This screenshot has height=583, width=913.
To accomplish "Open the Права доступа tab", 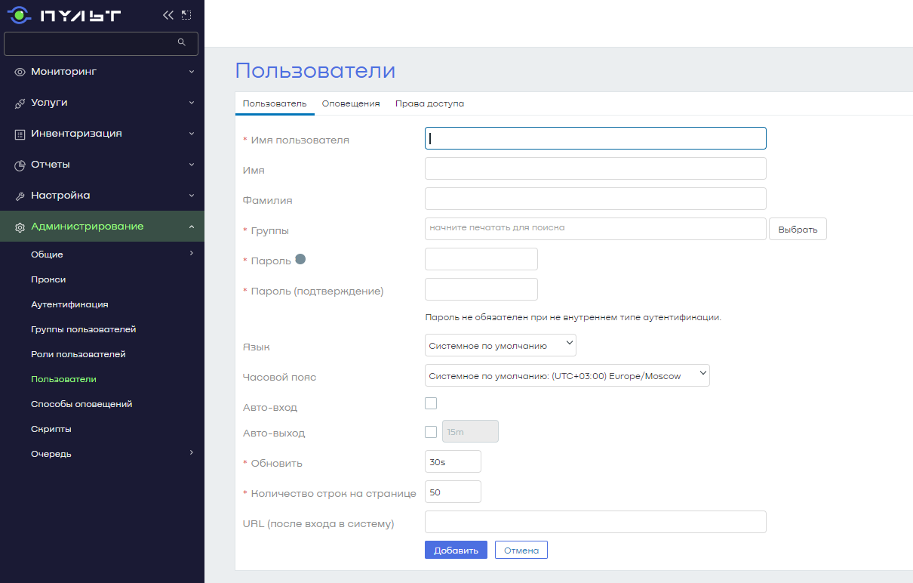I will (429, 103).
